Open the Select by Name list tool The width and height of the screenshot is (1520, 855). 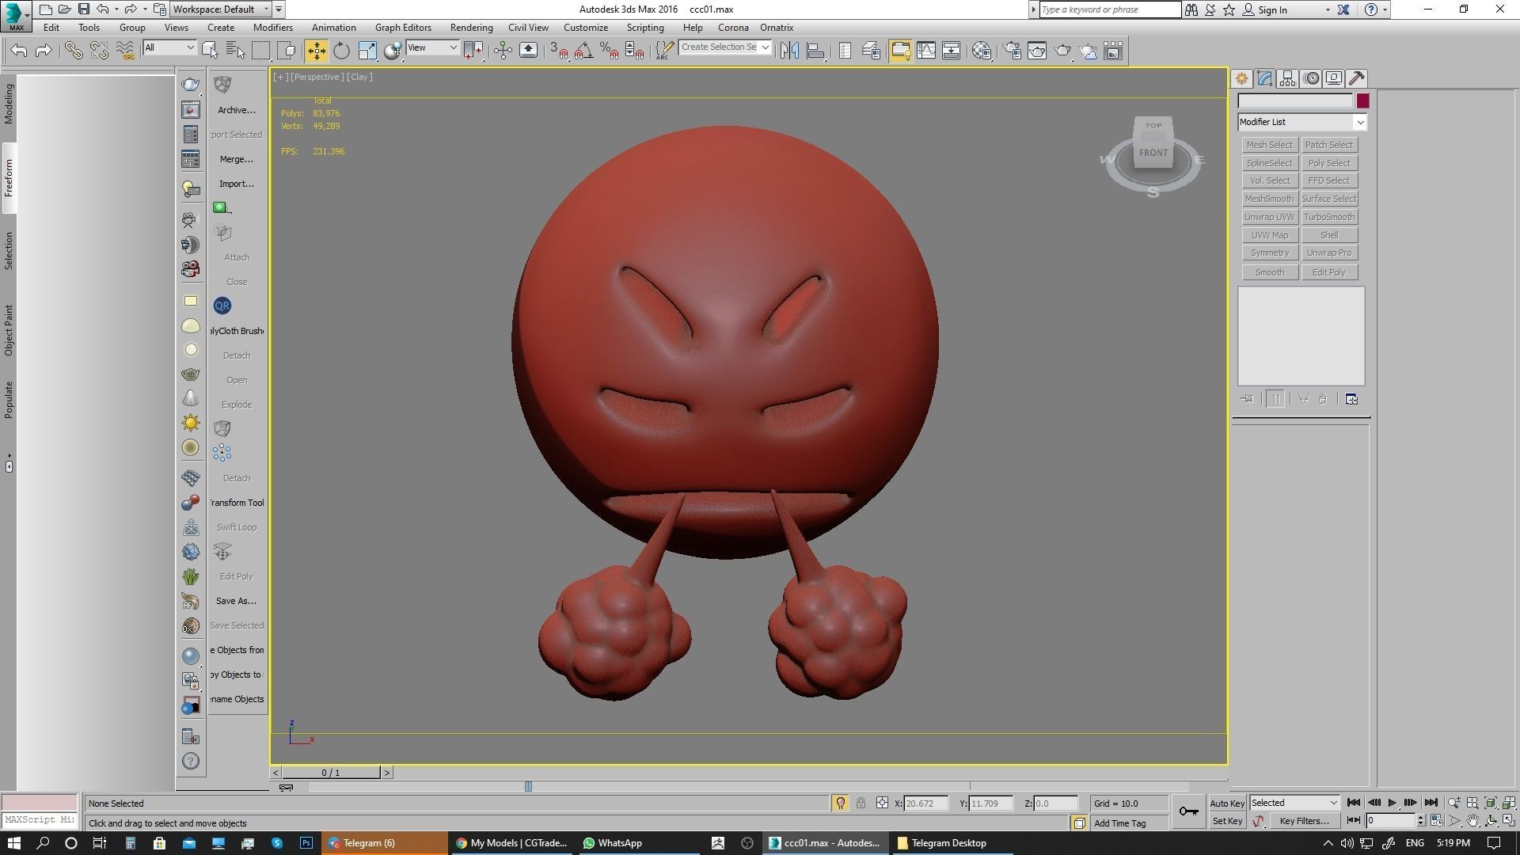coord(235,51)
